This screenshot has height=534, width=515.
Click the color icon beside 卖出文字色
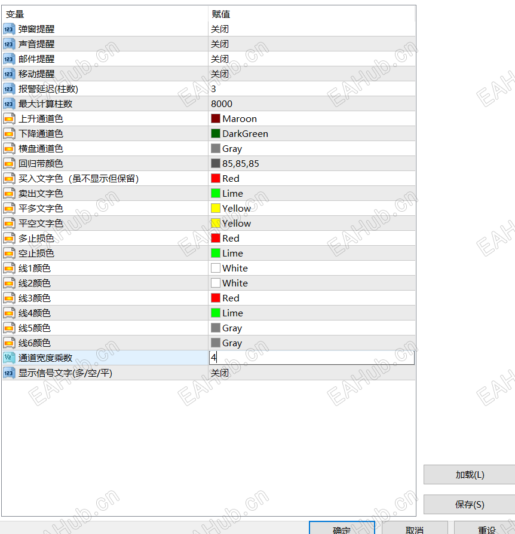tap(9, 193)
